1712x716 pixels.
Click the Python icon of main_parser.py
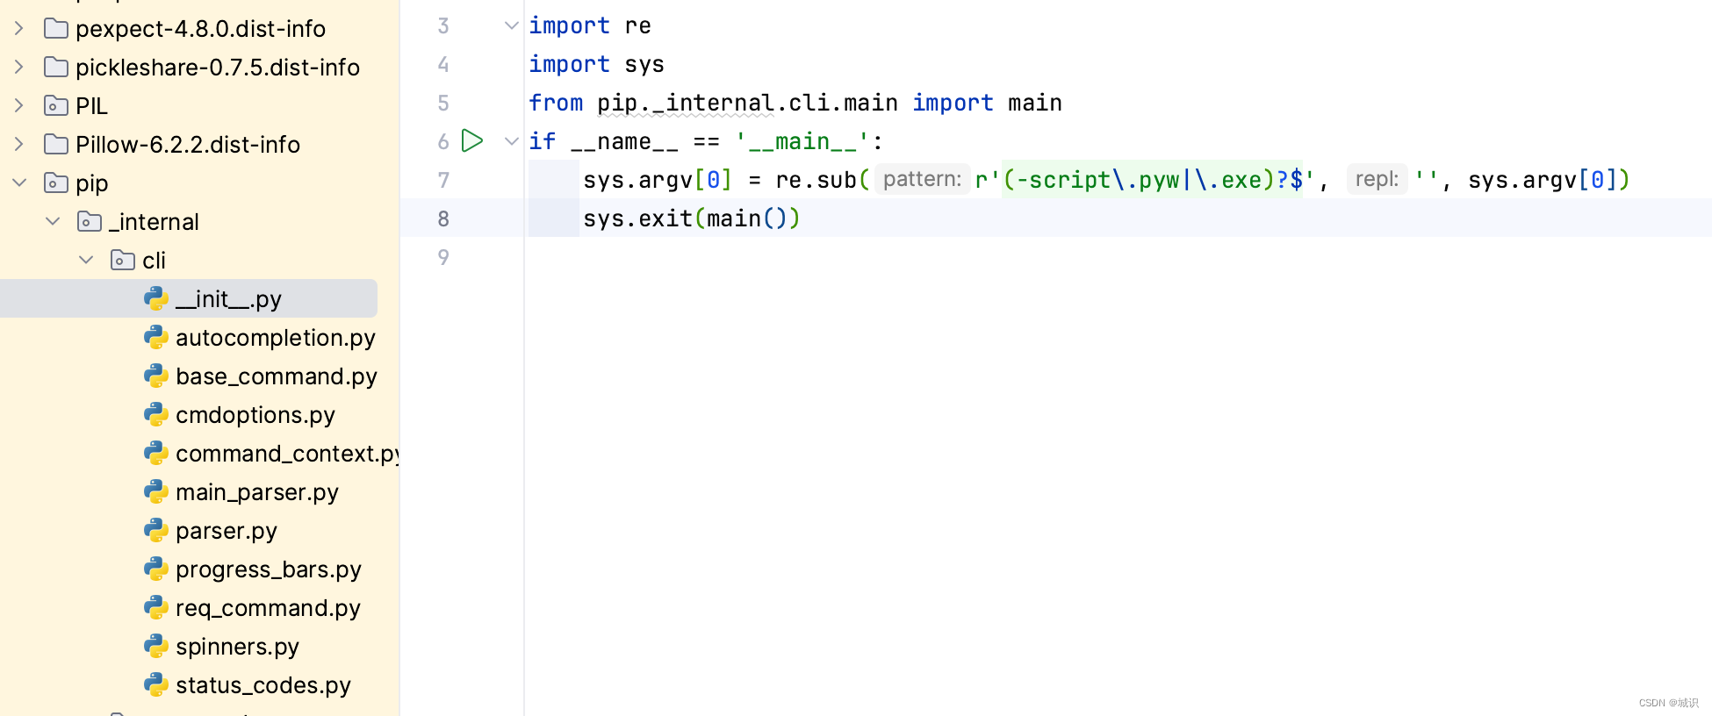(x=156, y=492)
